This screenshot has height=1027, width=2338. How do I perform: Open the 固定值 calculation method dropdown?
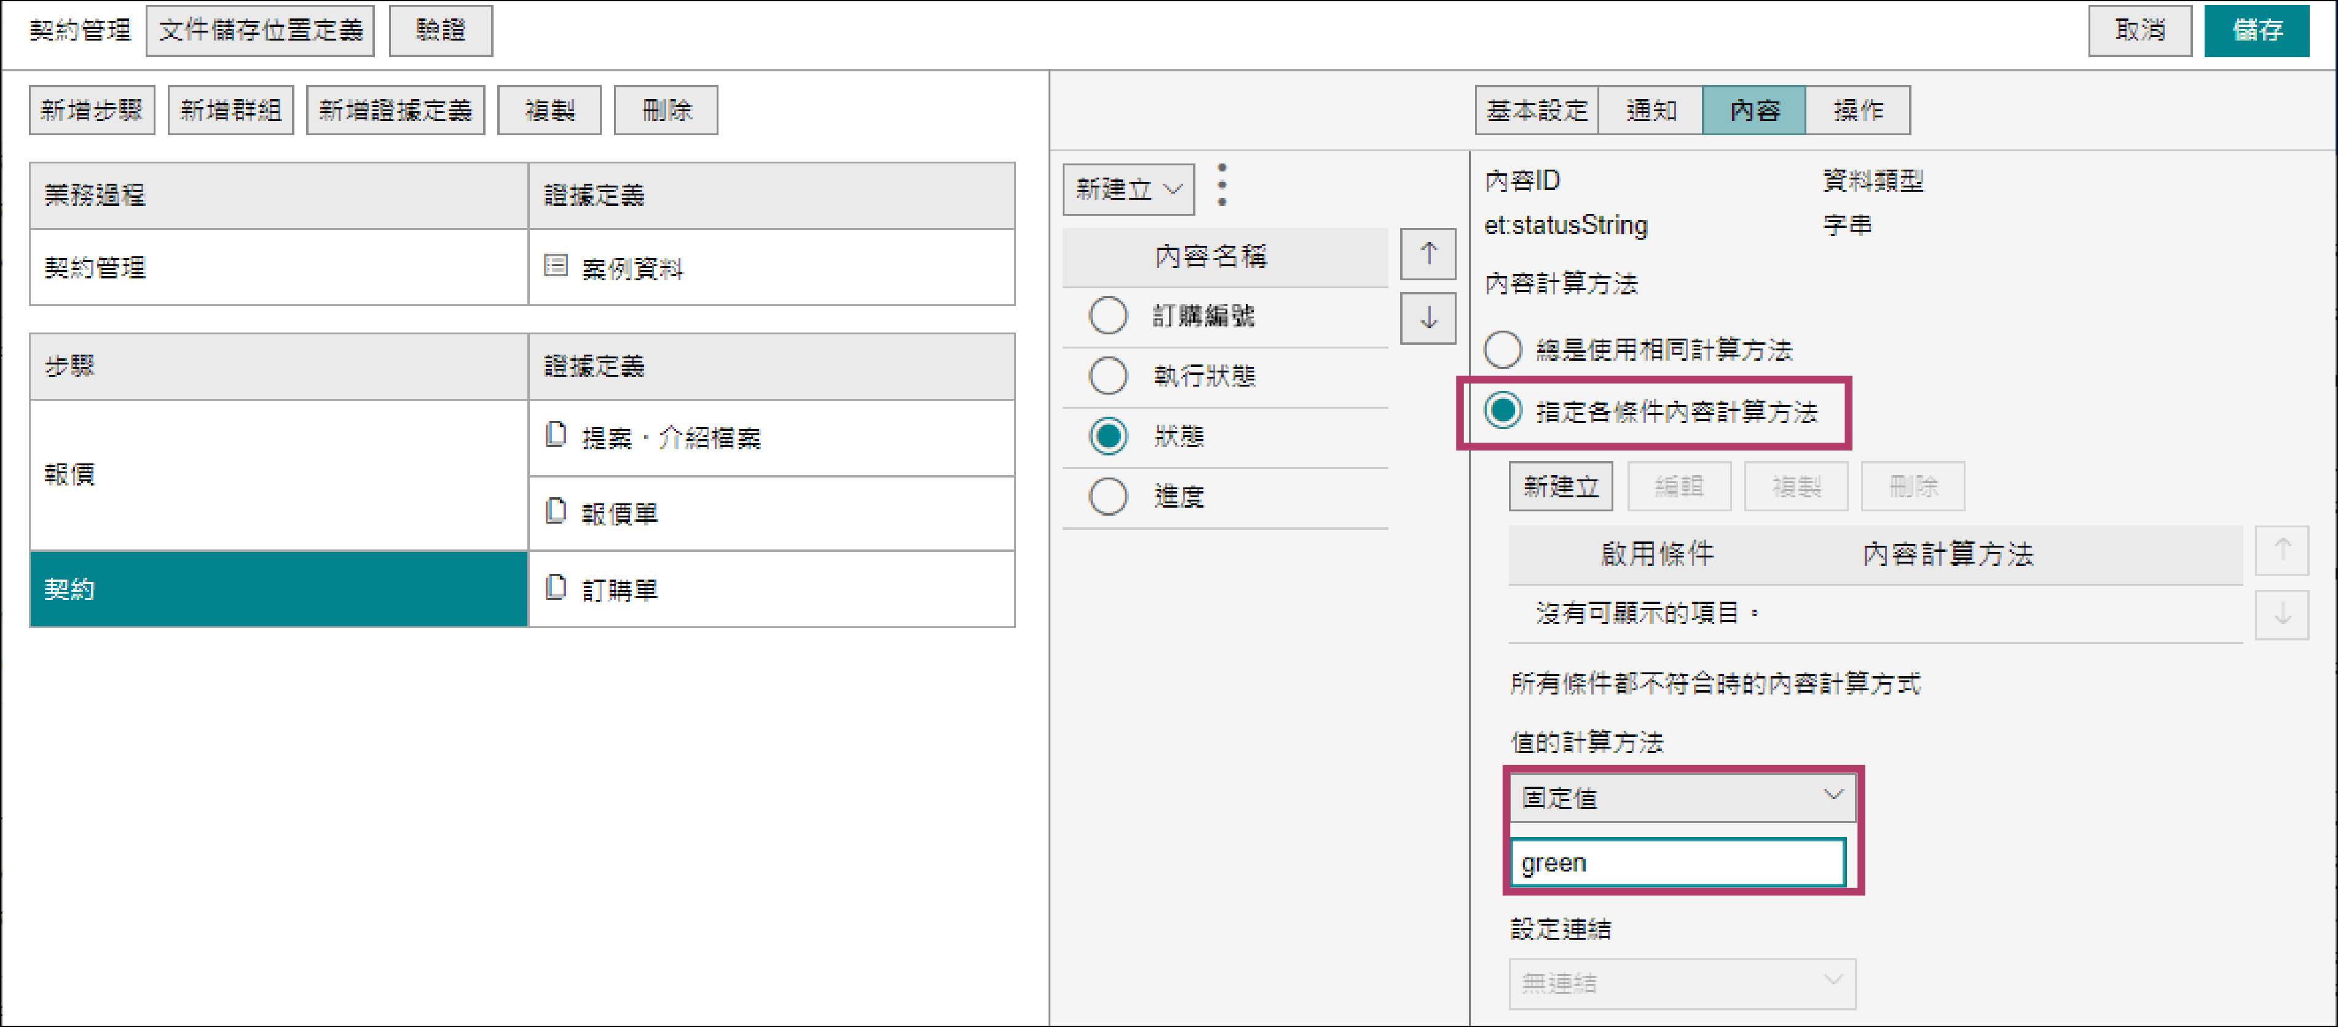pyautogui.click(x=1681, y=798)
